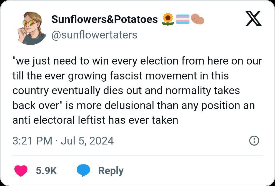Click the horizontal divider above the actions
The image size is (275, 186).
137,156
